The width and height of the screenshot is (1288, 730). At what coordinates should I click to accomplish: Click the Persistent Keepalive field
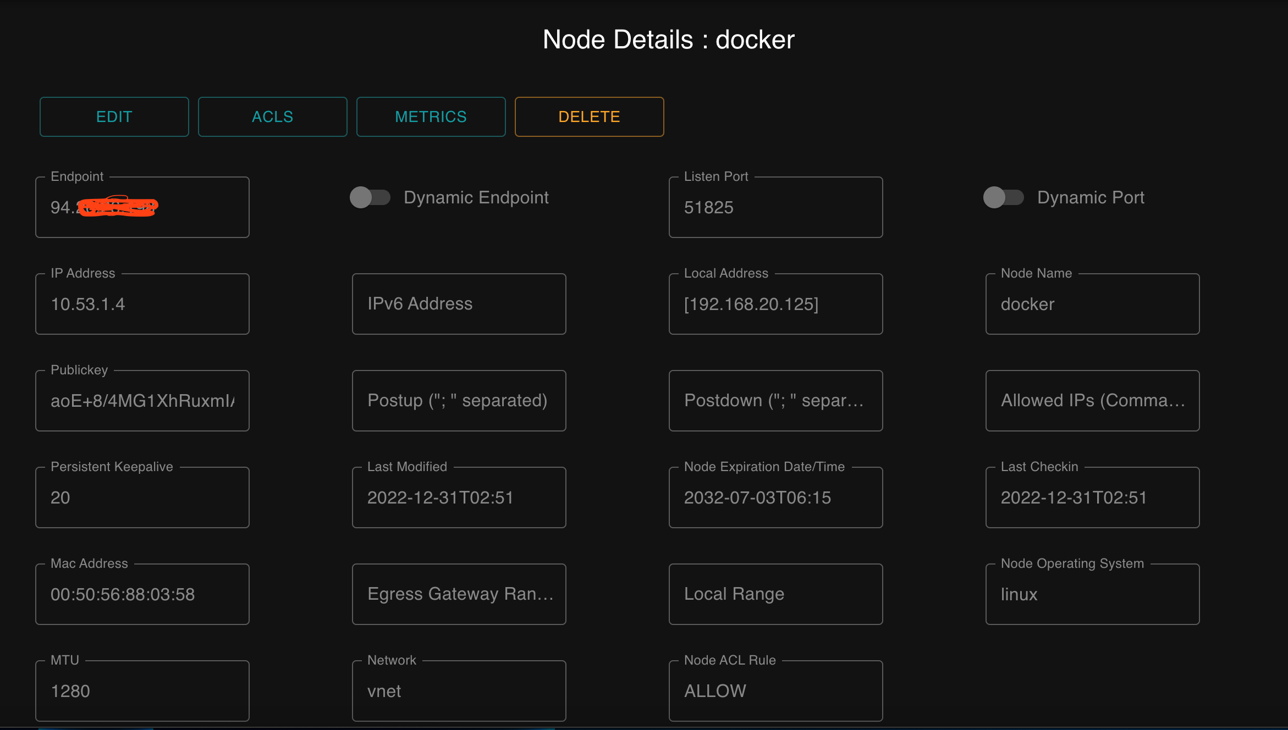pos(142,497)
